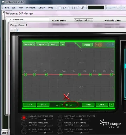
Task: Click the Paragraphic Equalizer amount slider
Action: tap(45, 119)
